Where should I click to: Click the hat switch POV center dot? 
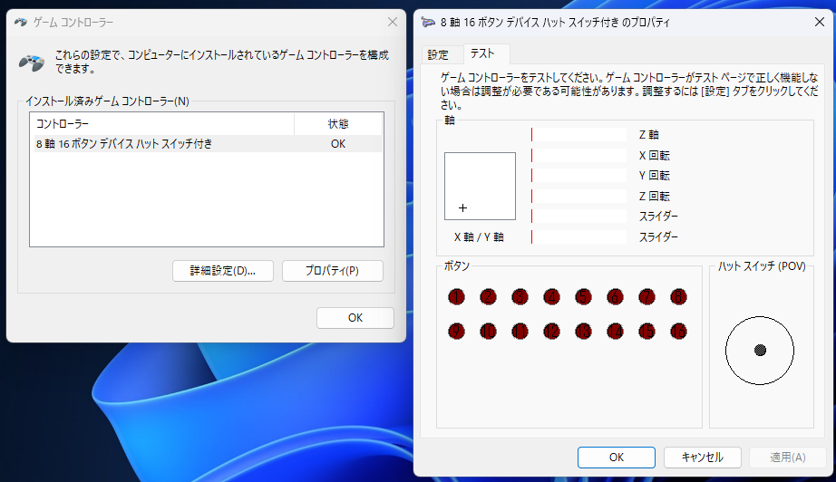760,350
